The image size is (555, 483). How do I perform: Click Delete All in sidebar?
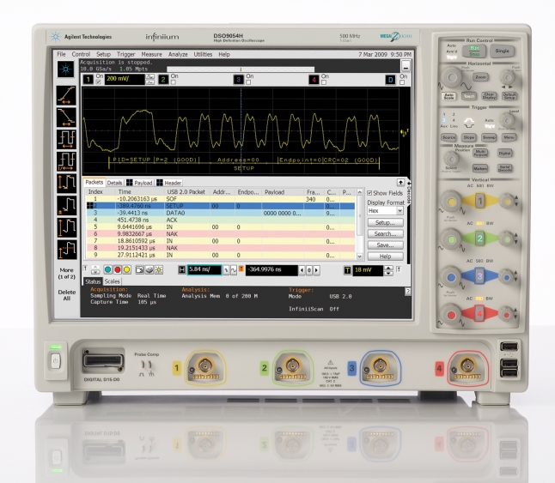66,295
